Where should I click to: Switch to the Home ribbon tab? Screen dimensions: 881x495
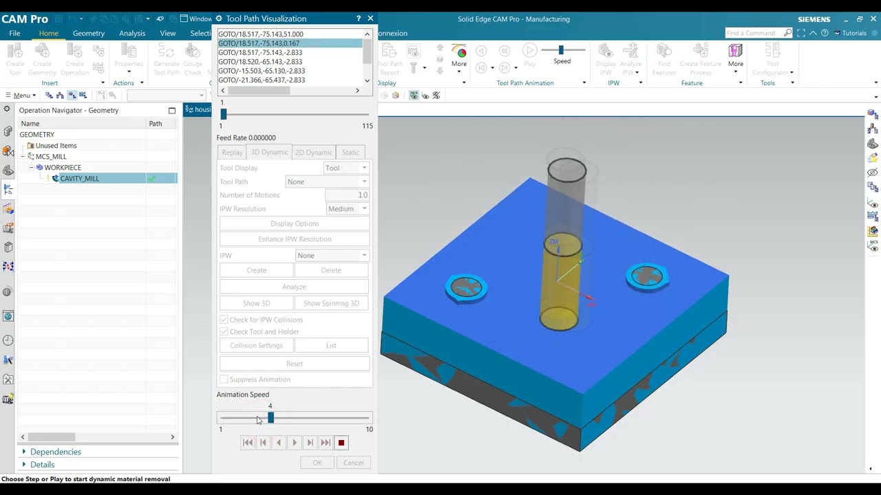coord(48,33)
